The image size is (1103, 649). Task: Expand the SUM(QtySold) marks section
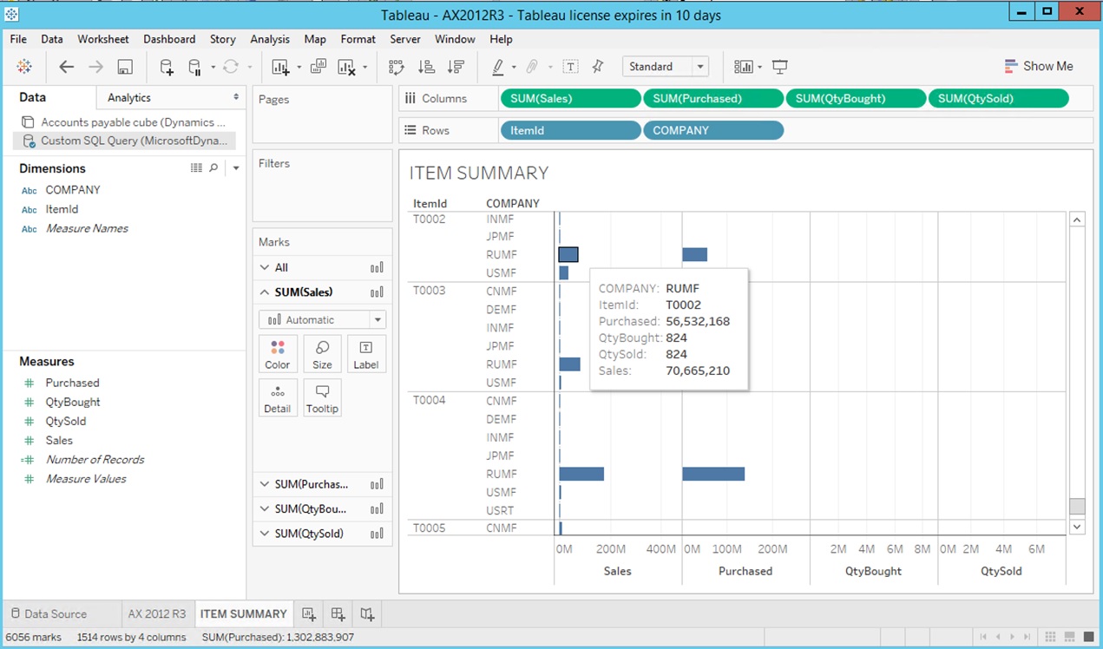pyautogui.click(x=265, y=534)
